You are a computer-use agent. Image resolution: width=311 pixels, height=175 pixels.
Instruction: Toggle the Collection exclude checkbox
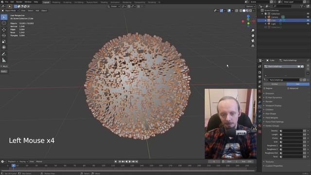pyautogui.click(x=266, y=14)
